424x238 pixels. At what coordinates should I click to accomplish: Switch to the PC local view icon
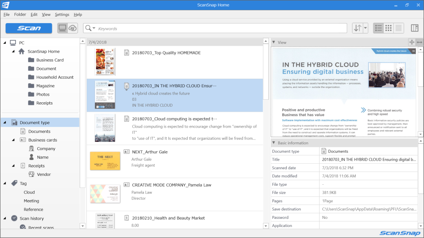click(x=62, y=28)
